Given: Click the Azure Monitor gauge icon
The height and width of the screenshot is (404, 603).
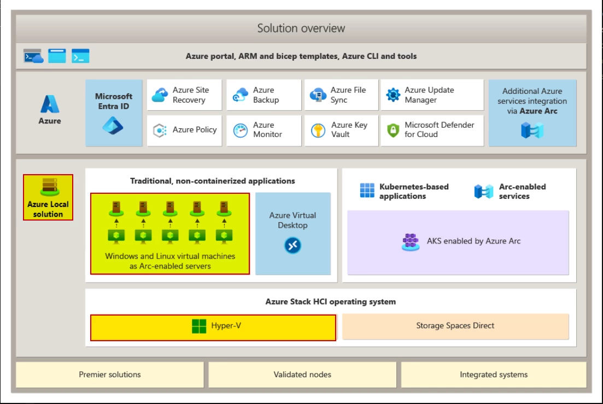Looking at the screenshot, I should click(x=241, y=130).
